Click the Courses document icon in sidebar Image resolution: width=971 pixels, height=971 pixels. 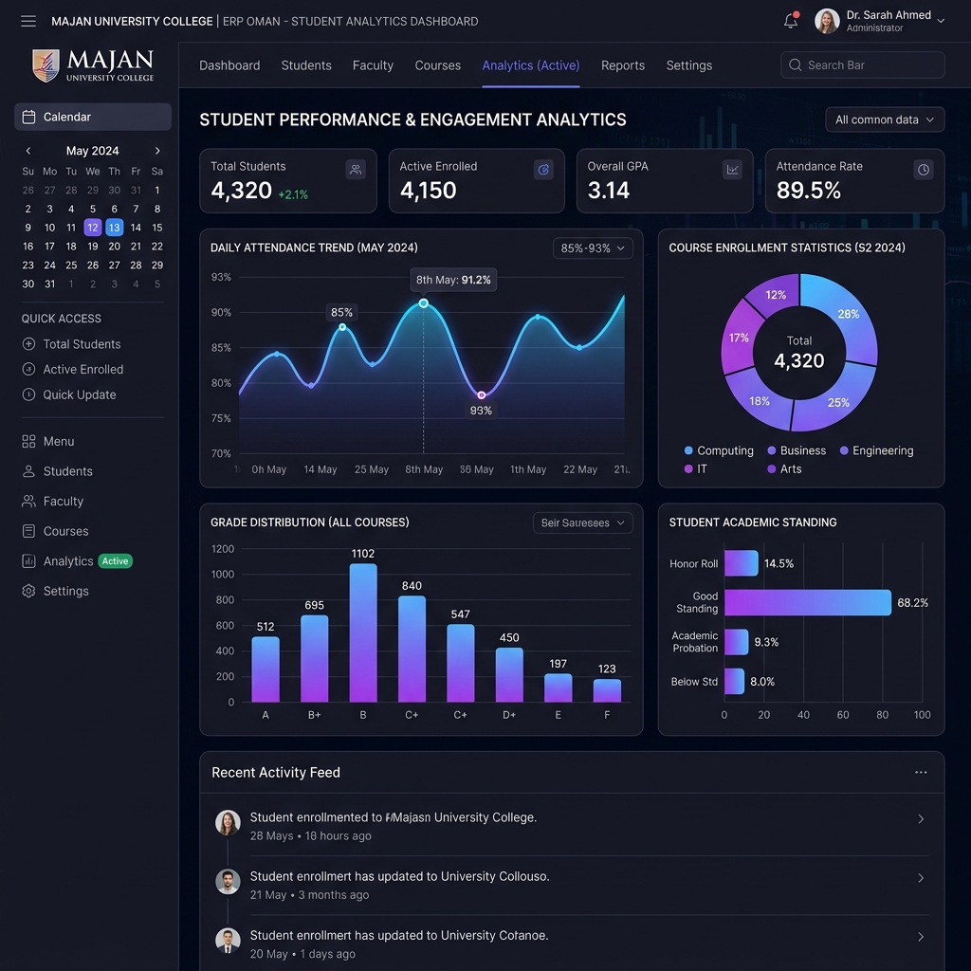pos(28,531)
